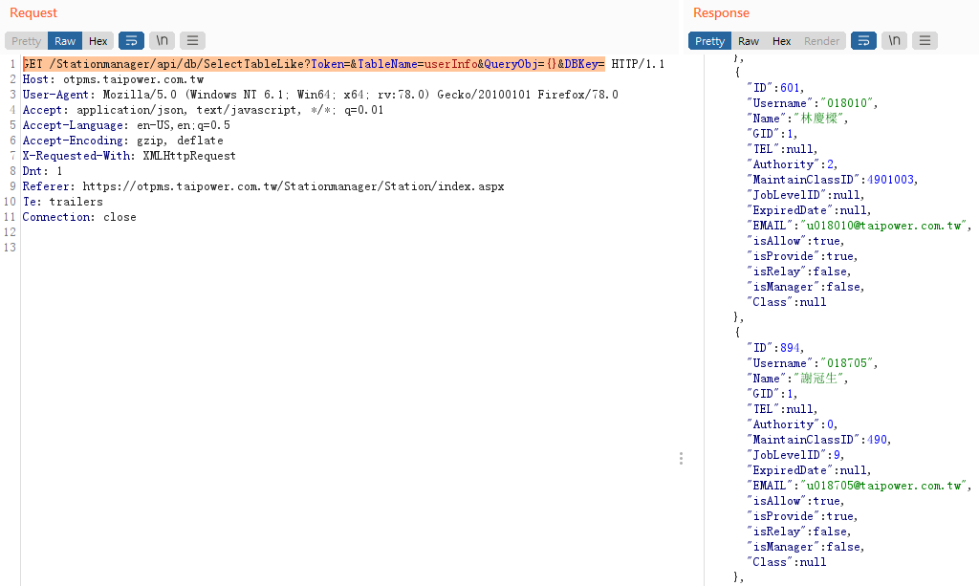979x586 pixels.
Task: Click the Username "018705" value
Action: click(x=849, y=363)
